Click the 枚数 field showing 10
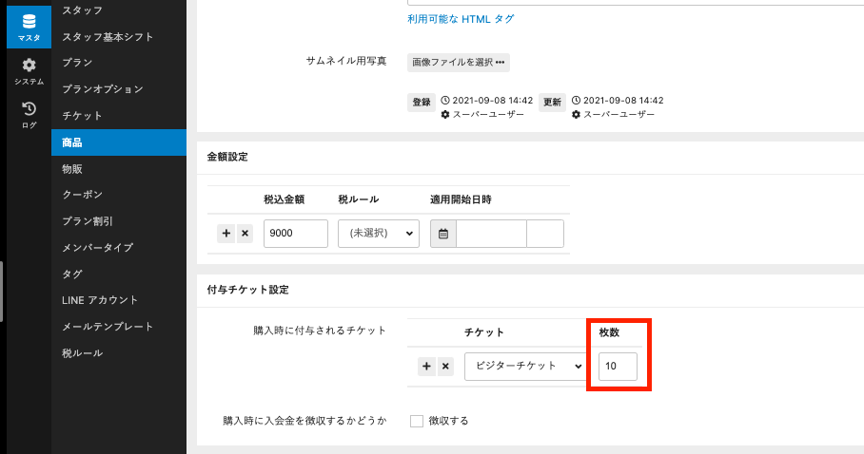Screen dimensions: 864x454 click(618, 366)
